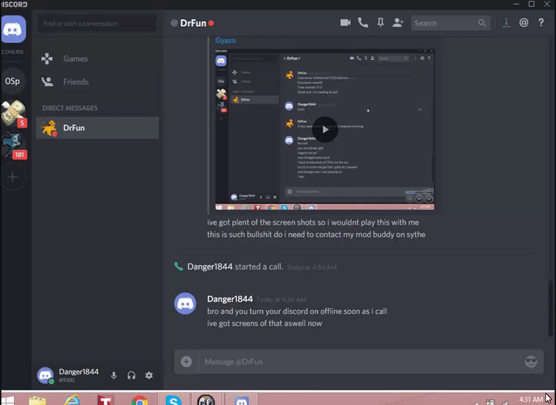Viewport: 556px width, 405px height.
Task: Play the Gyazo video
Action: 325,130
